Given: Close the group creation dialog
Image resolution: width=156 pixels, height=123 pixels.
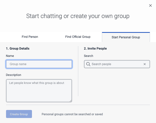Looking at the screenshot, I should point(150,6).
